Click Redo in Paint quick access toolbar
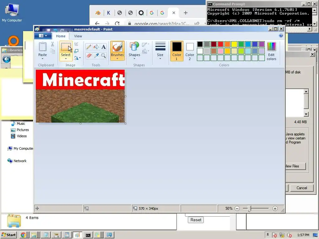The image size is (319, 239). pos(62,30)
